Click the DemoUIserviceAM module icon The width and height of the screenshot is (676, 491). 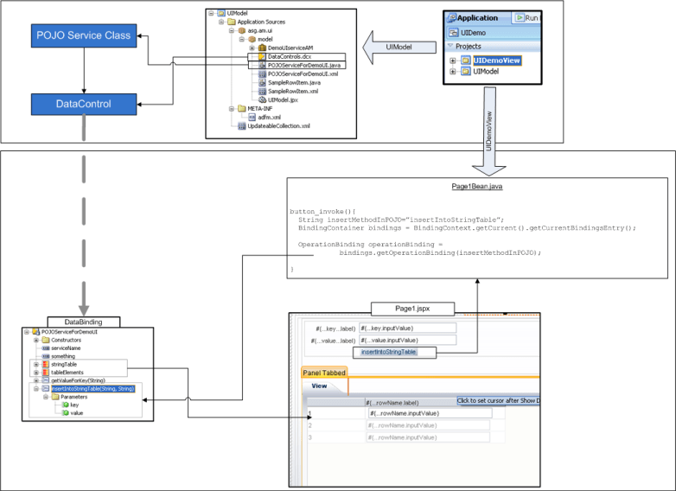click(262, 48)
